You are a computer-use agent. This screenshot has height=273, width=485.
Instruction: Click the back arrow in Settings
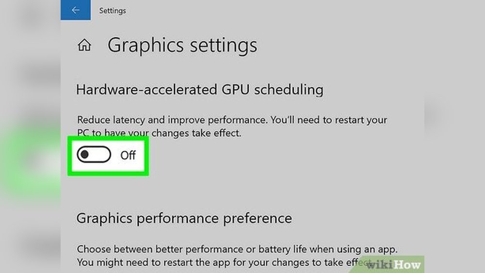(75, 10)
